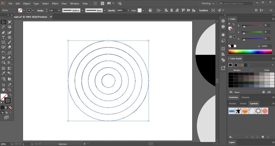Open the stroke color dropdown in control bar
The image size is (275, 146).
(x=33, y=10)
